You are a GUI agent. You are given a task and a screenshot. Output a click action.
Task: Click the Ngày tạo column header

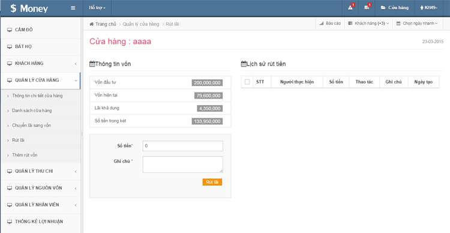(x=424, y=82)
